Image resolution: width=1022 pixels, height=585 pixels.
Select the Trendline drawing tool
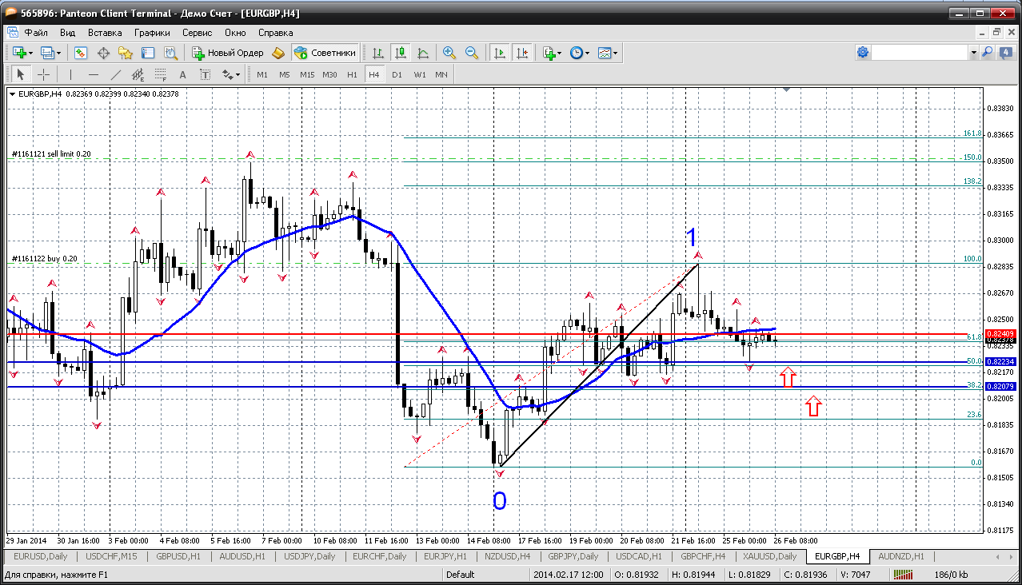[x=115, y=74]
